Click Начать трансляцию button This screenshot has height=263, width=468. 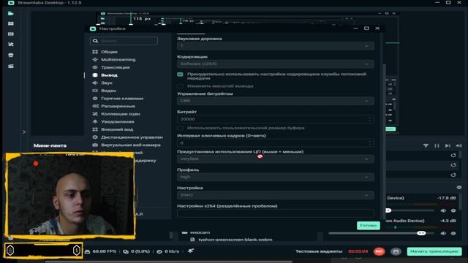pyautogui.click(x=434, y=251)
